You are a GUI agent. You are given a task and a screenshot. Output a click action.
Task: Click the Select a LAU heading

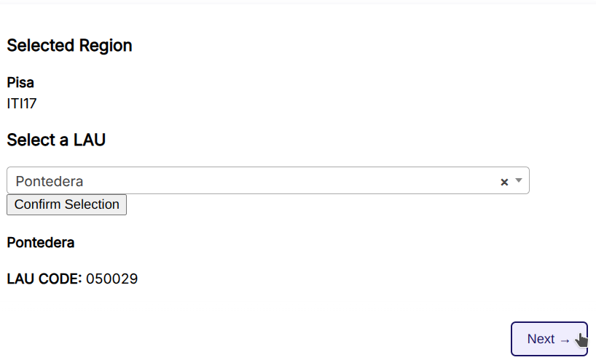pos(56,140)
